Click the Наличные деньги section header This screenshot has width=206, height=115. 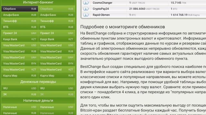38,101
